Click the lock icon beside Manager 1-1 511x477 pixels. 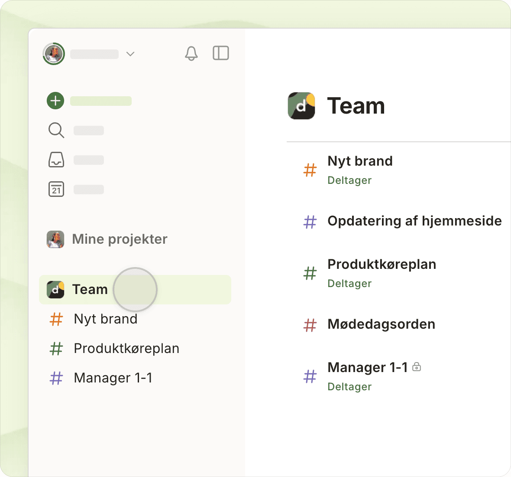[x=417, y=367]
